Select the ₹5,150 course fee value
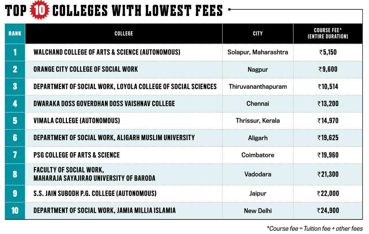Viewport: 369px width, 234px height. point(328,52)
